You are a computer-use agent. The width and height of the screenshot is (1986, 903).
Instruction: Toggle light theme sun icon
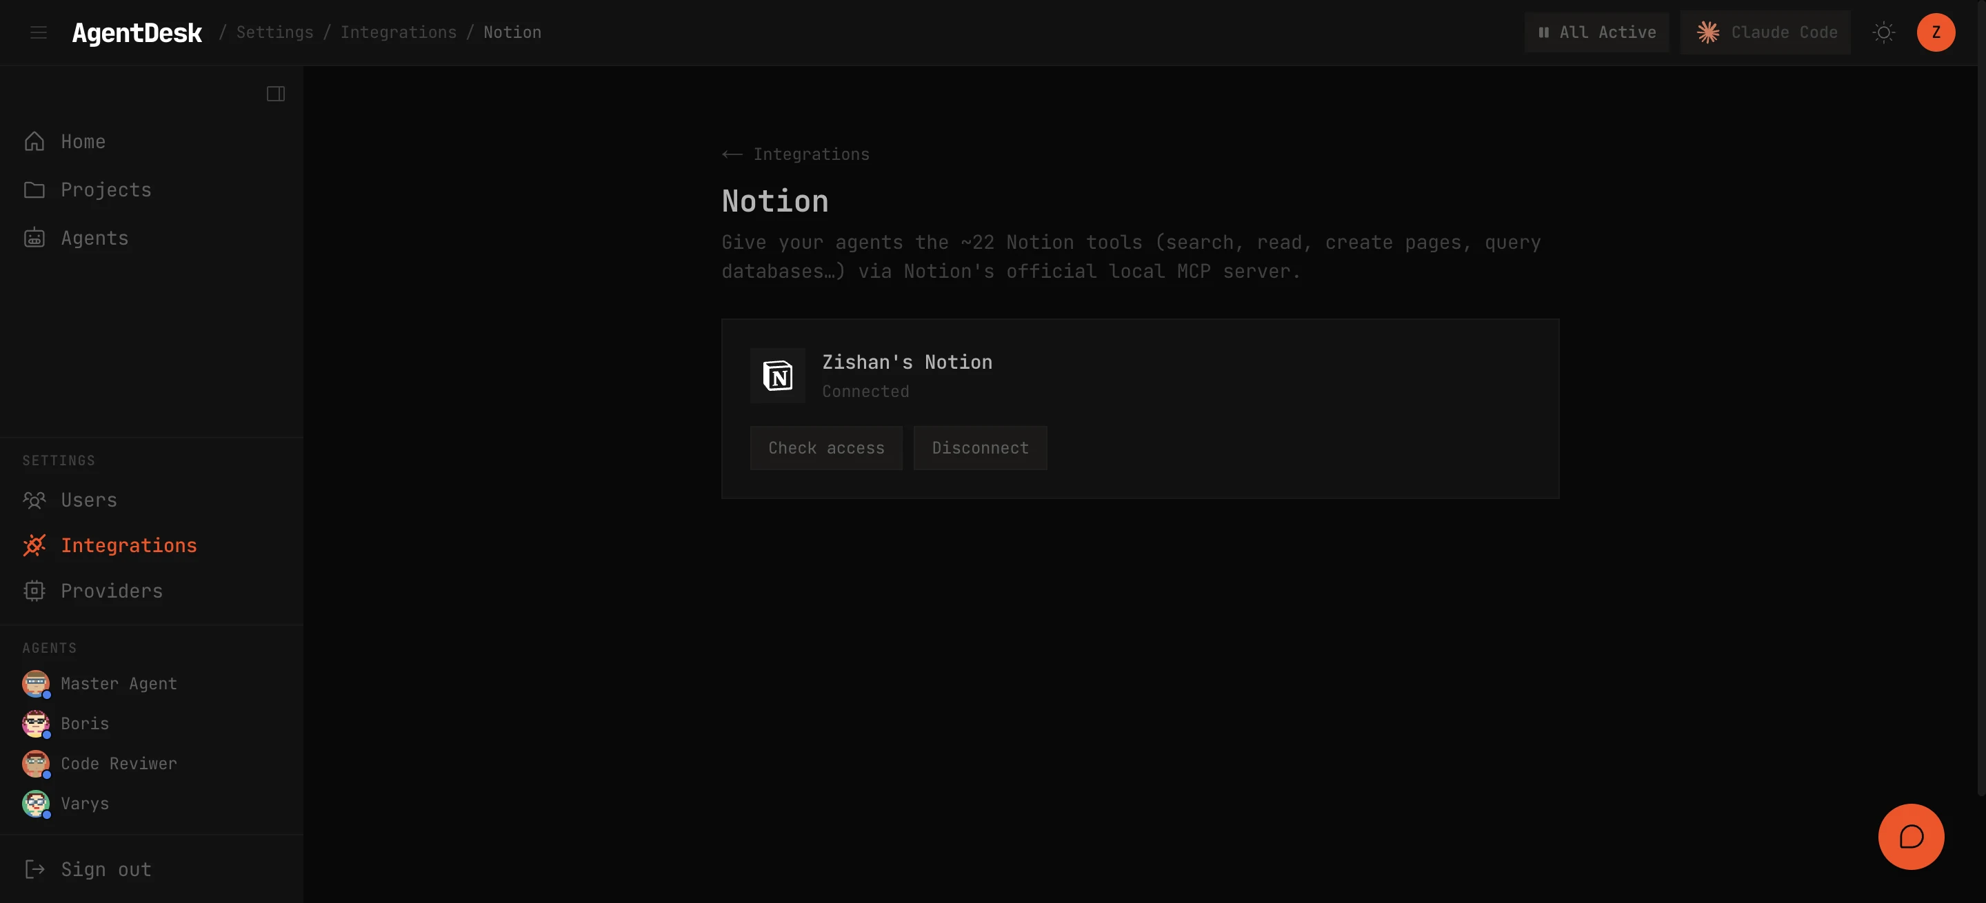1884,32
